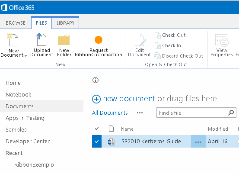Open Samples in left navigation

click(16, 130)
